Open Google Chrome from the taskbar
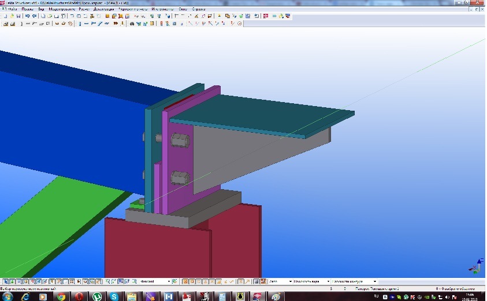This screenshot has width=487, height=301. (x=61, y=296)
